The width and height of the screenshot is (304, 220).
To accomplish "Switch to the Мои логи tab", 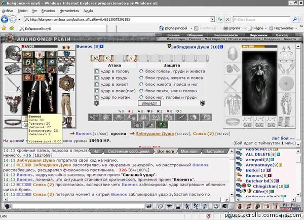I will coord(189,152).
